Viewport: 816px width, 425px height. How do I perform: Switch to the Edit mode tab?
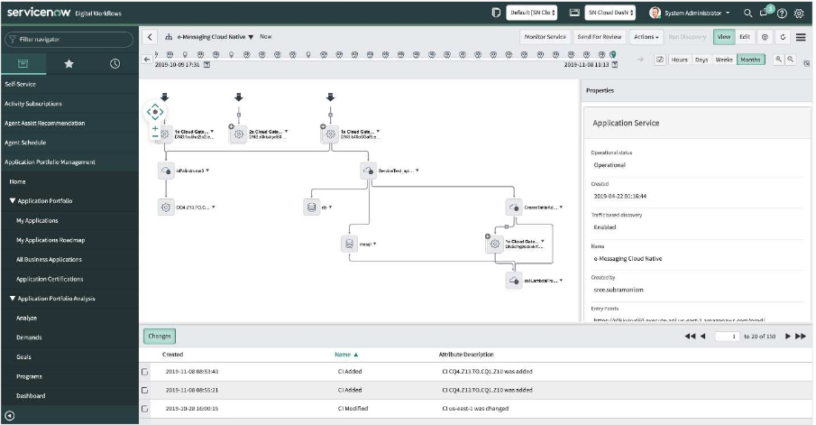[x=745, y=37]
